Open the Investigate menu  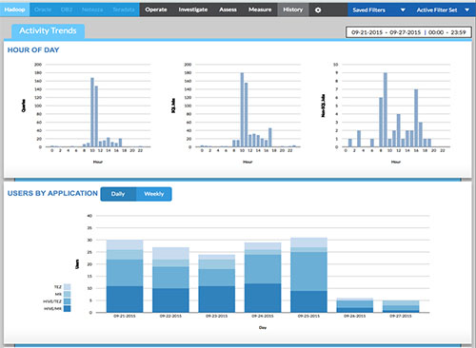[193, 10]
